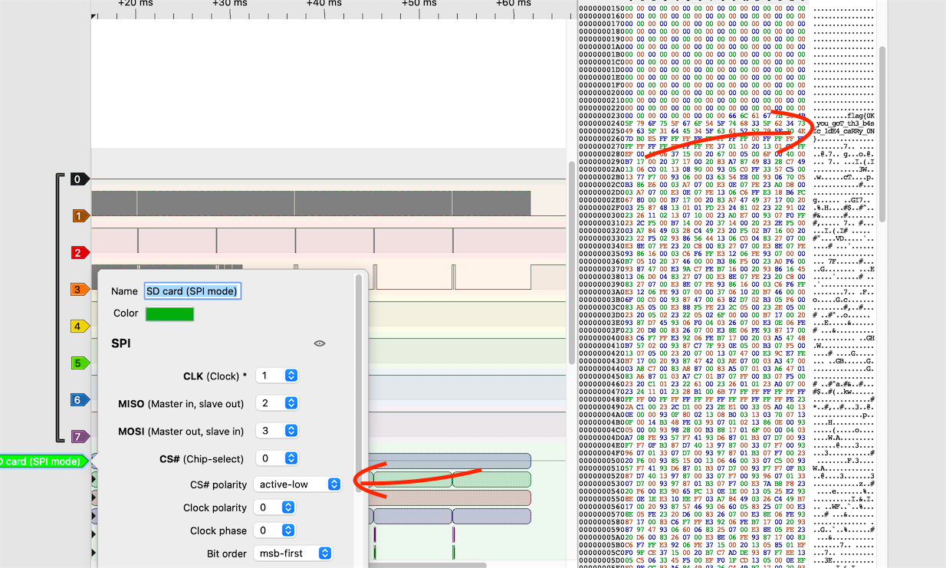Open the CLK (Clock) channel dropdown
946x568 pixels.
tap(277, 376)
